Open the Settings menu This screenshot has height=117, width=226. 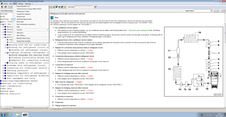pos(21,3)
